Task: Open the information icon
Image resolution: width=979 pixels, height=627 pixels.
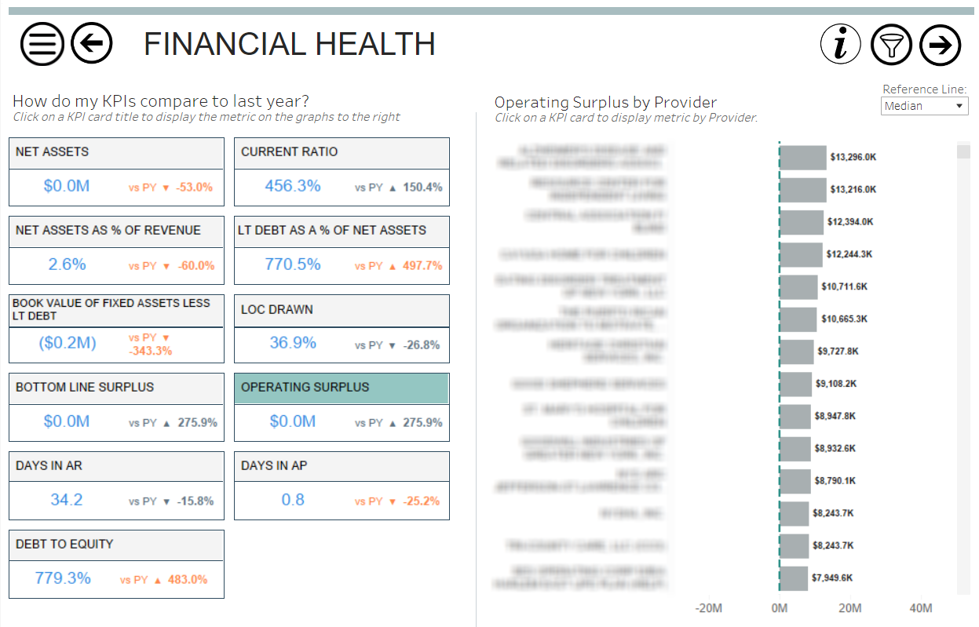Action: click(x=841, y=44)
